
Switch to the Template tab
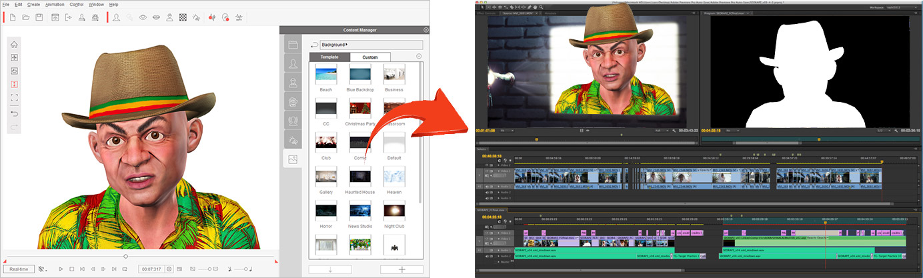click(329, 57)
